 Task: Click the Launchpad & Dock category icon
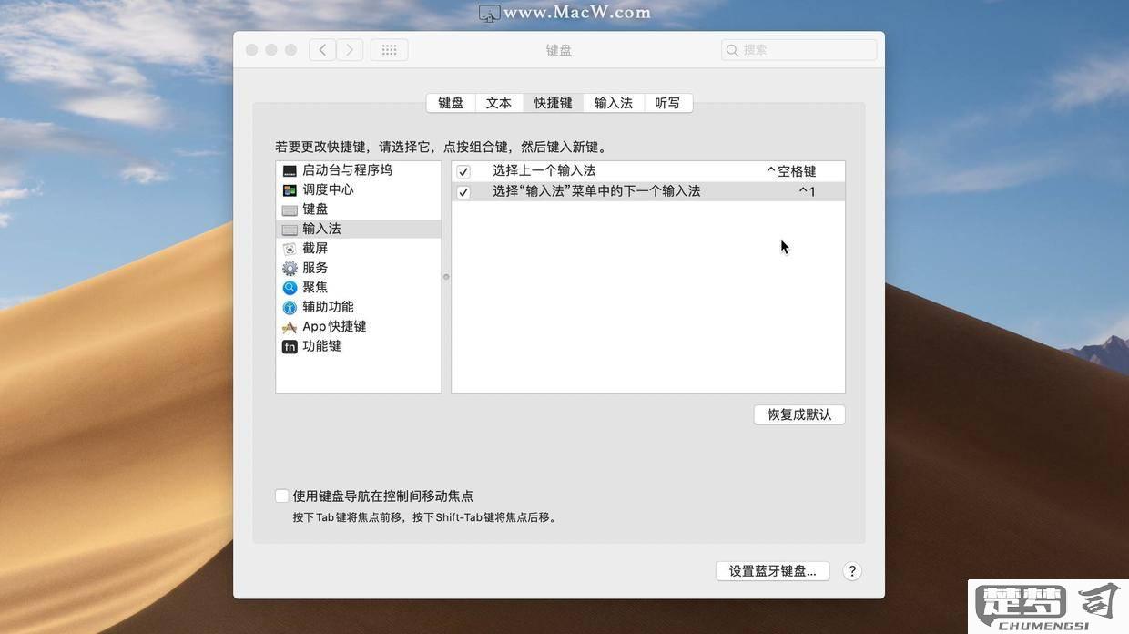(290, 170)
